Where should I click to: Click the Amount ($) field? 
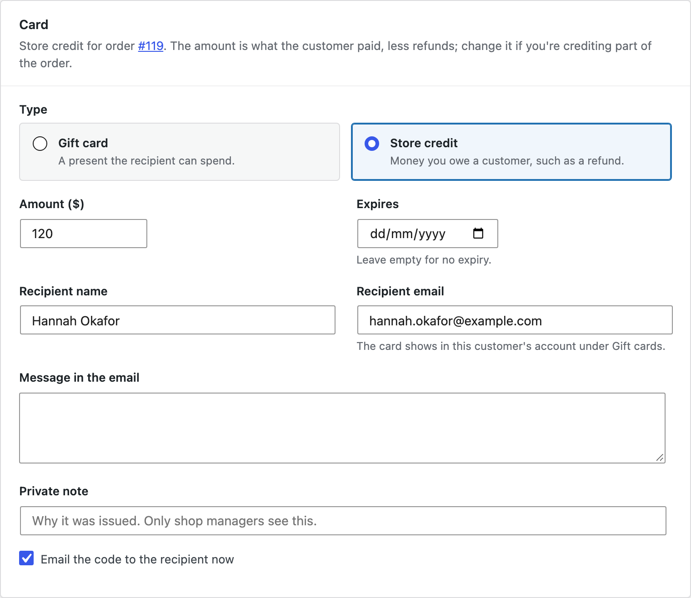click(84, 234)
